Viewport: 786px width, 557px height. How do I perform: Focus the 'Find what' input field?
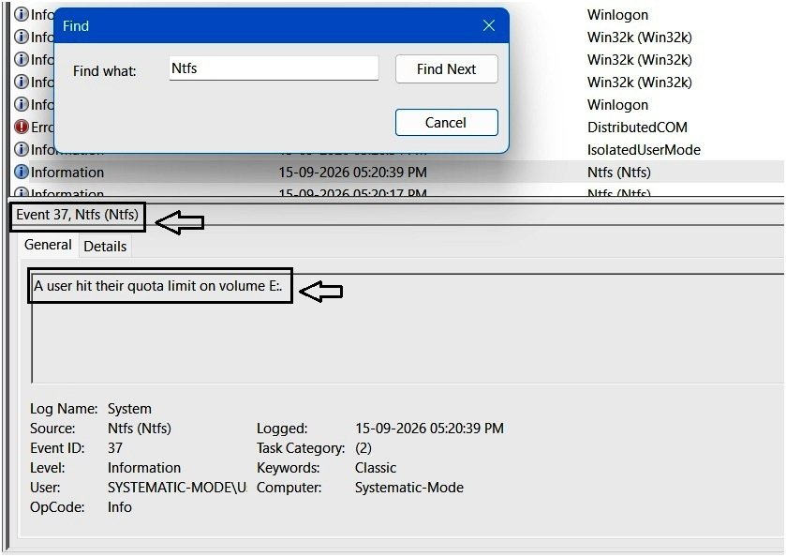(x=274, y=68)
